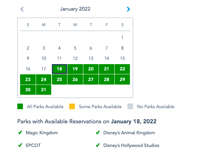The height and width of the screenshot is (155, 203).
Task: Click the checkmark beside Disney's Hollywood Studios
Action: (x=98, y=145)
